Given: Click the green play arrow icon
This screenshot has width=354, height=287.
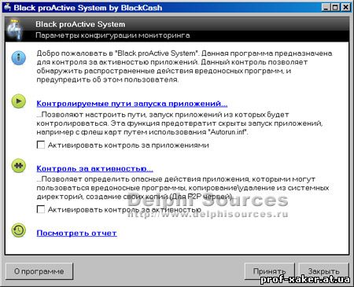Looking at the screenshot, I should click(x=19, y=101).
